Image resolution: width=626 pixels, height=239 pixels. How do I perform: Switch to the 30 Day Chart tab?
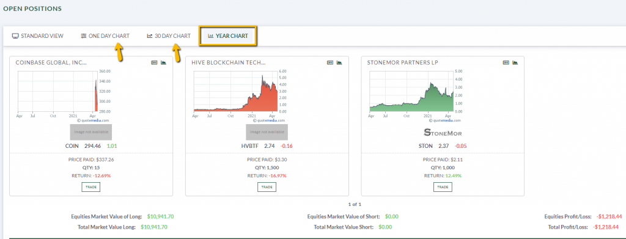point(169,36)
